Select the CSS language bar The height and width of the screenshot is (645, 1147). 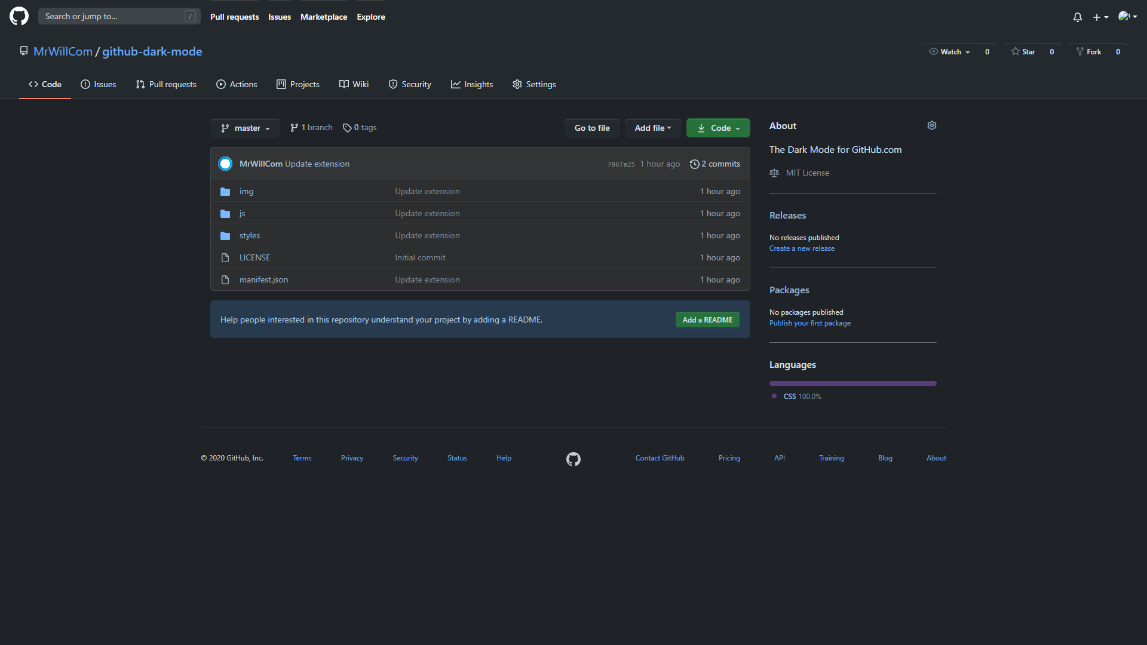pyautogui.click(x=852, y=382)
